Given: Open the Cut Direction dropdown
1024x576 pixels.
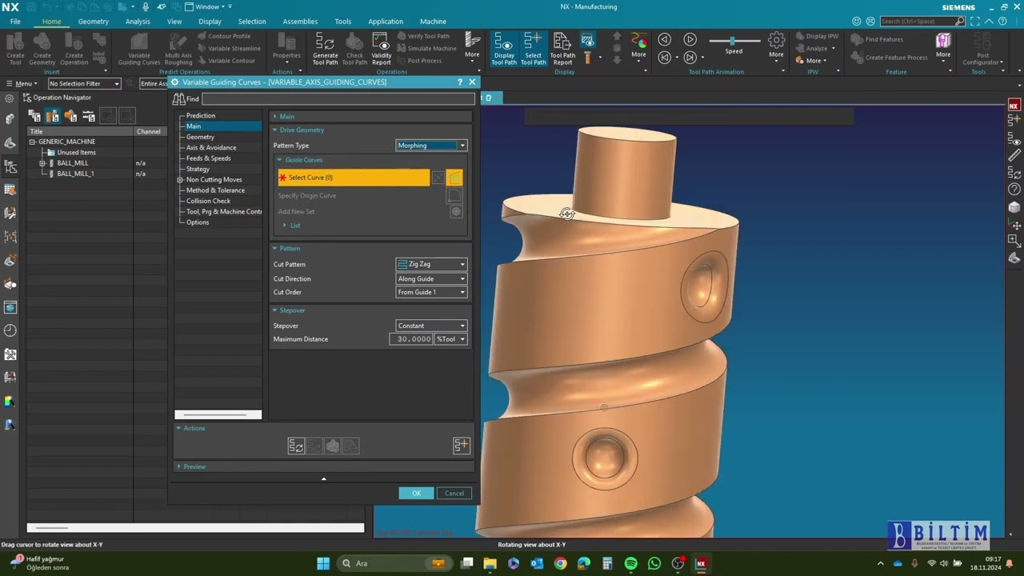Looking at the screenshot, I should click(431, 278).
